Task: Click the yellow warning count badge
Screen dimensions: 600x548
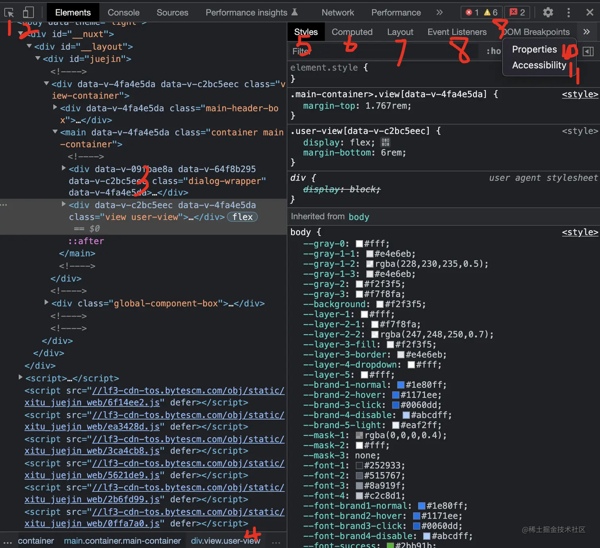Action: click(x=491, y=12)
